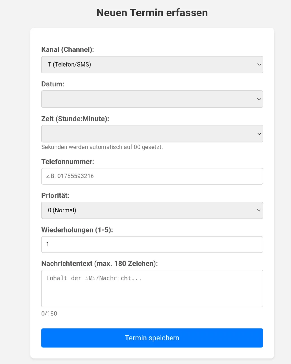Click the Priorität label
This screenshot has height=364, width=291.
[55, 195]
